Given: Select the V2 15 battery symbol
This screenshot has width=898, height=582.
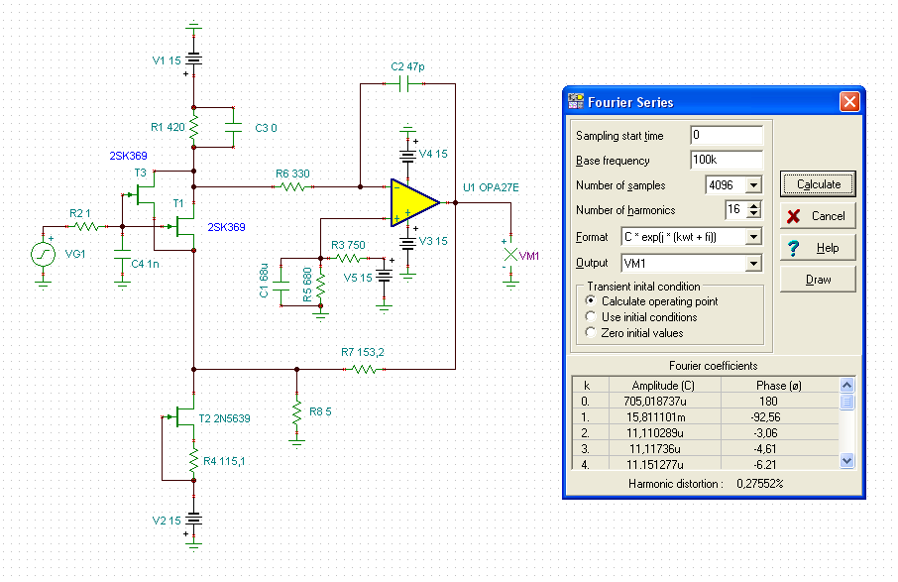Looking at the screenshot, I should click(x=193, y=519).
